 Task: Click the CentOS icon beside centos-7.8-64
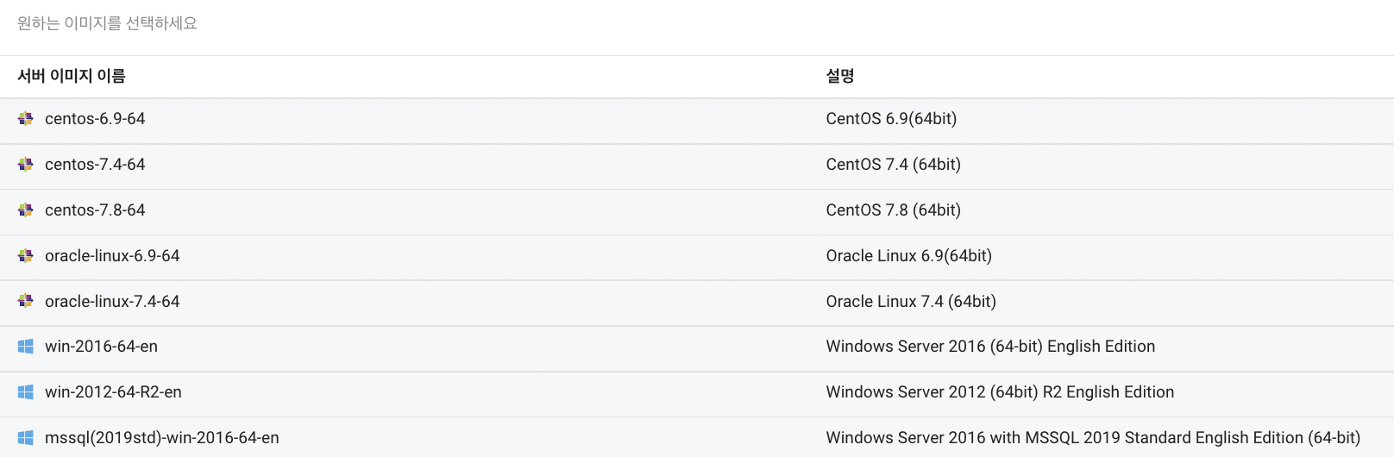pyautogui.click(x=26, y=210)
